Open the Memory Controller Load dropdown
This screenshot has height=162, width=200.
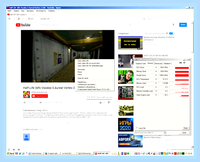156,91
